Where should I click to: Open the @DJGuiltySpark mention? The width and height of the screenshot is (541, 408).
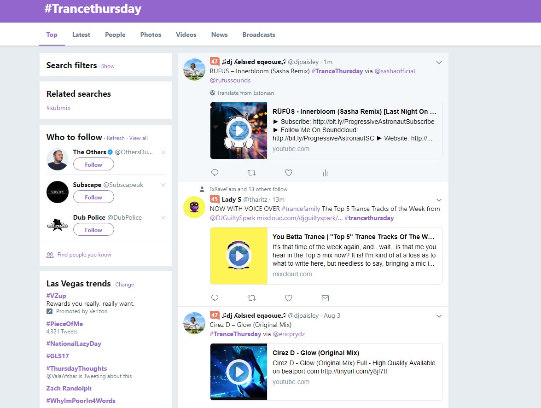[x=233, y=218]
